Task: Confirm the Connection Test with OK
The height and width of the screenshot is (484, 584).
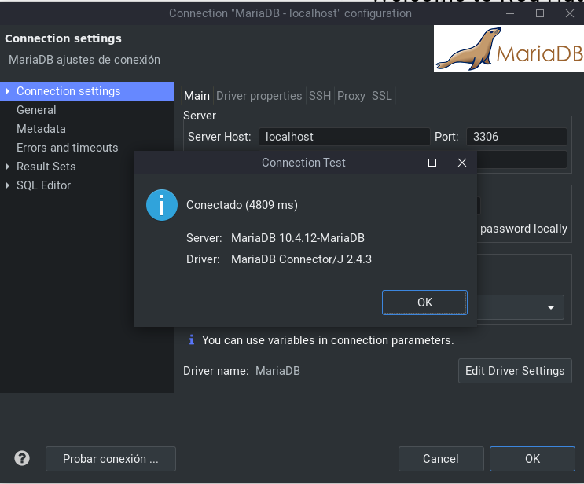Action: tap(424, 302)
